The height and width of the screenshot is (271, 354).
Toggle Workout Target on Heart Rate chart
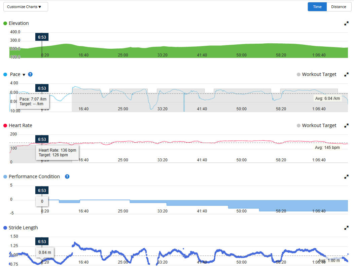pos(316,126)
